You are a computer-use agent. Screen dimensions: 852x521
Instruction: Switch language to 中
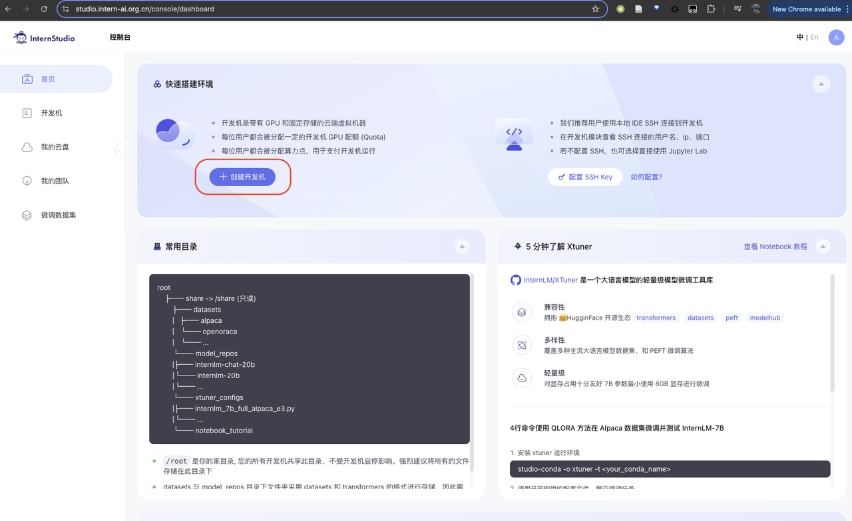pyautogui.click(x=799, y=37)
